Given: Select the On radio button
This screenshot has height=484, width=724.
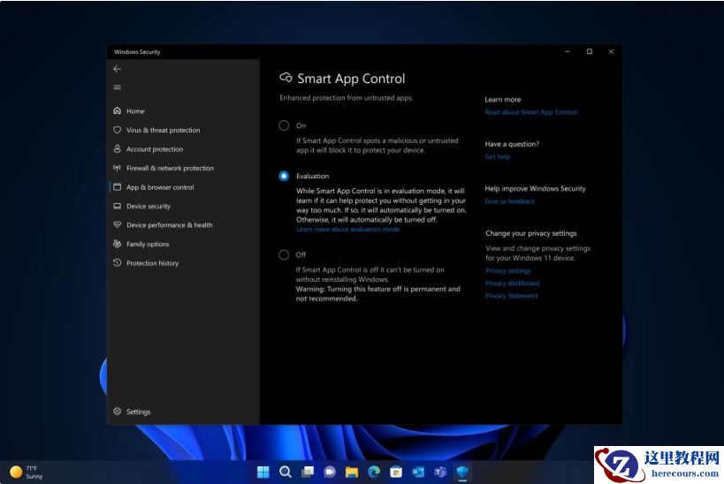Looking at the screenshot, I should point(284,125).
